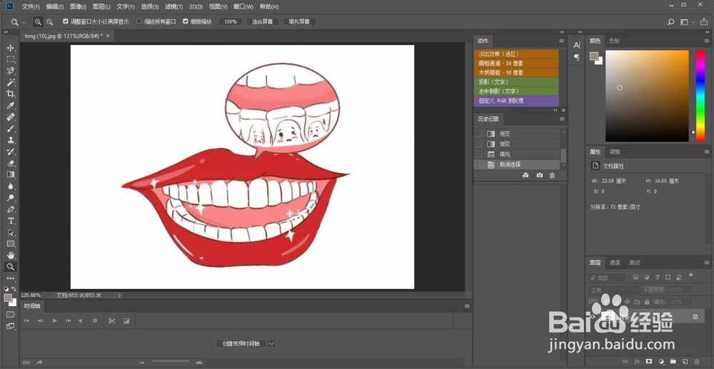Select the Blur tool
The image size is (714, 369).
tap(11, 186)
